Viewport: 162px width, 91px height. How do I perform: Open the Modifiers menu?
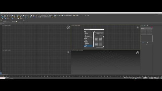tap(17, 14)
